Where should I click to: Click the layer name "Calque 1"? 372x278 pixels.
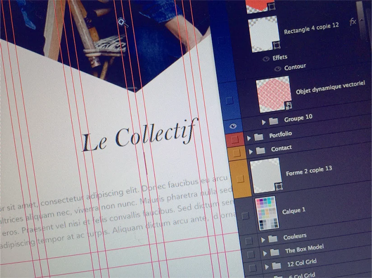pyautogui.click(x=293, y=211)
